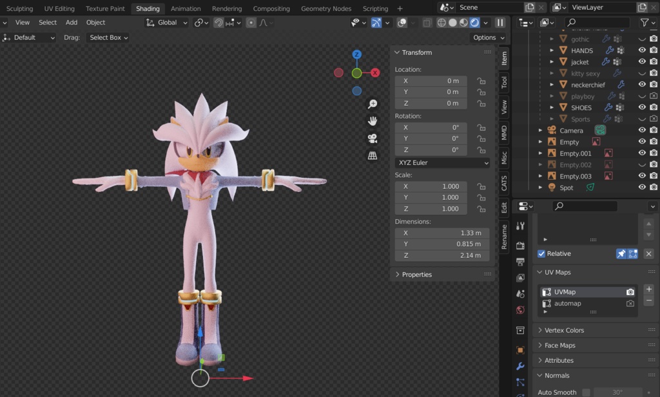Open the XYZ Euler rotation mode dropdown

(x=442, y=162)
